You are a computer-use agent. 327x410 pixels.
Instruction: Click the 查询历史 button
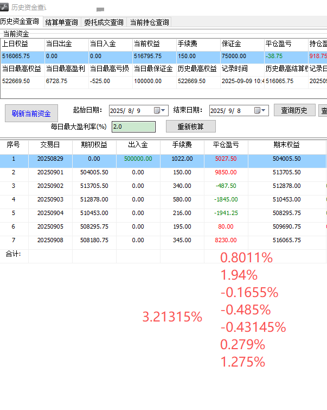(x=294, y=110)
